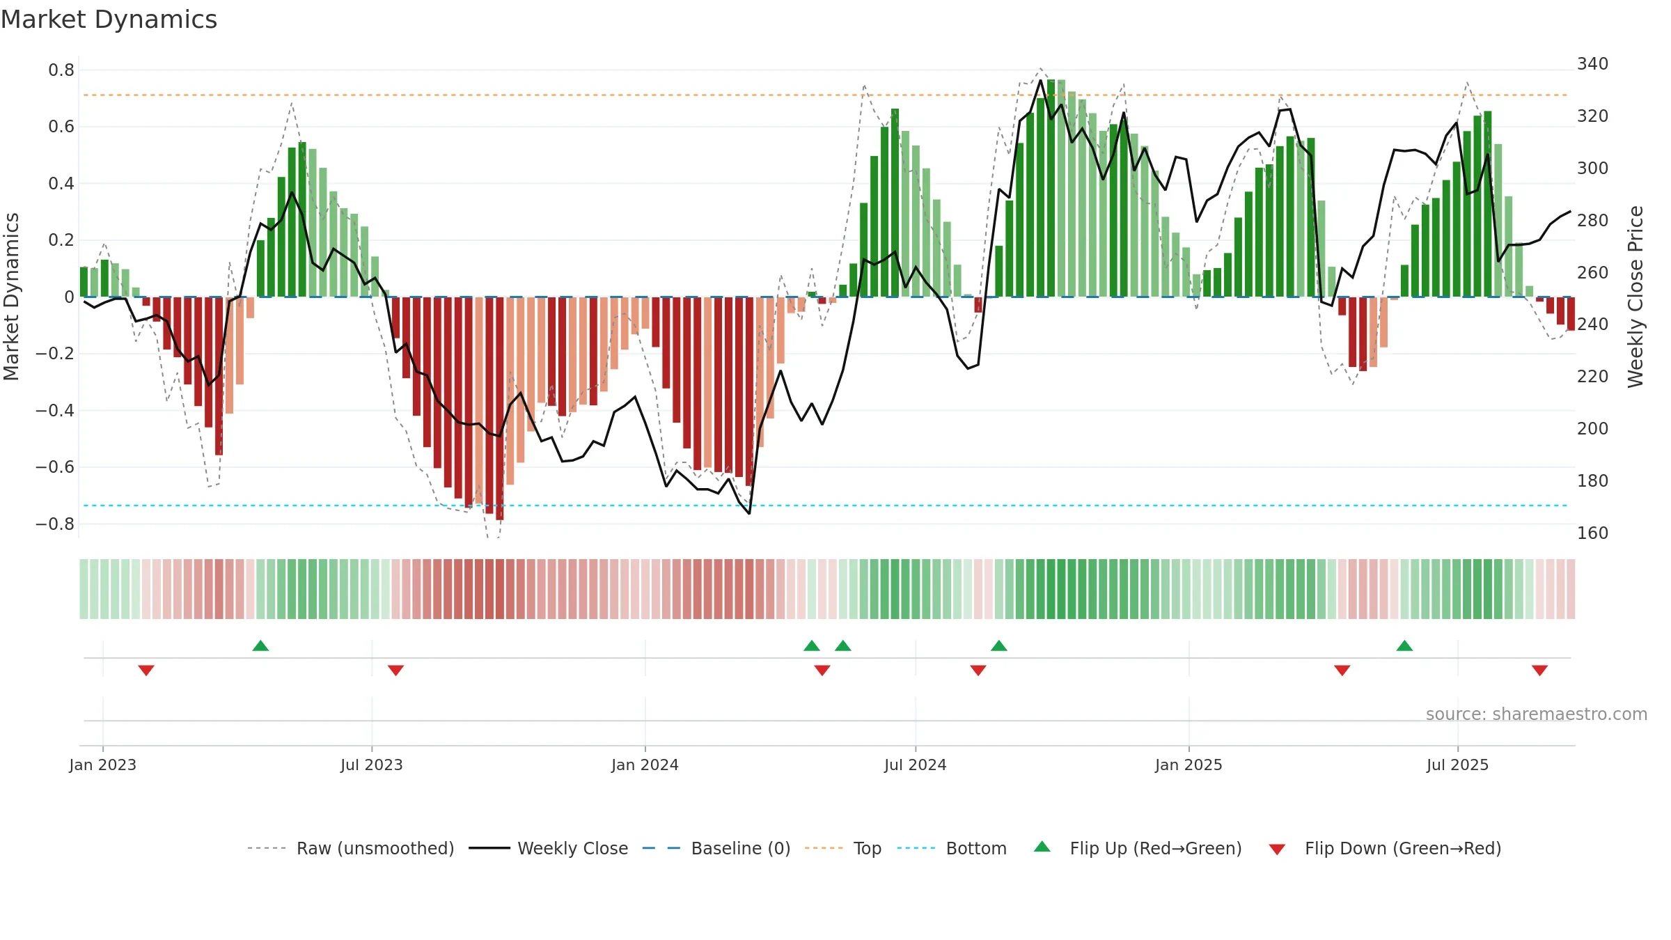Select the red flip-down marker just after Jul 2023

tap(395, 670)
